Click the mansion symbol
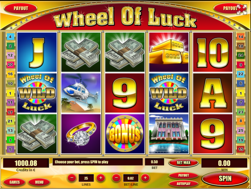 pos(169,134)
